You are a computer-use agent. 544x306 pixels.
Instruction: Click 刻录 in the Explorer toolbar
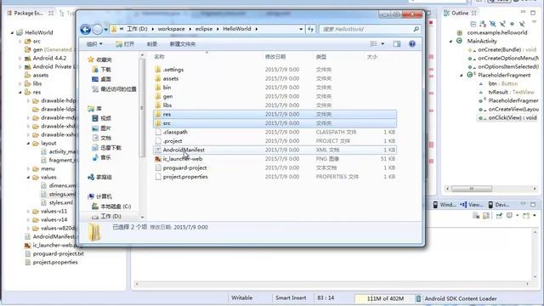[152, 44]
